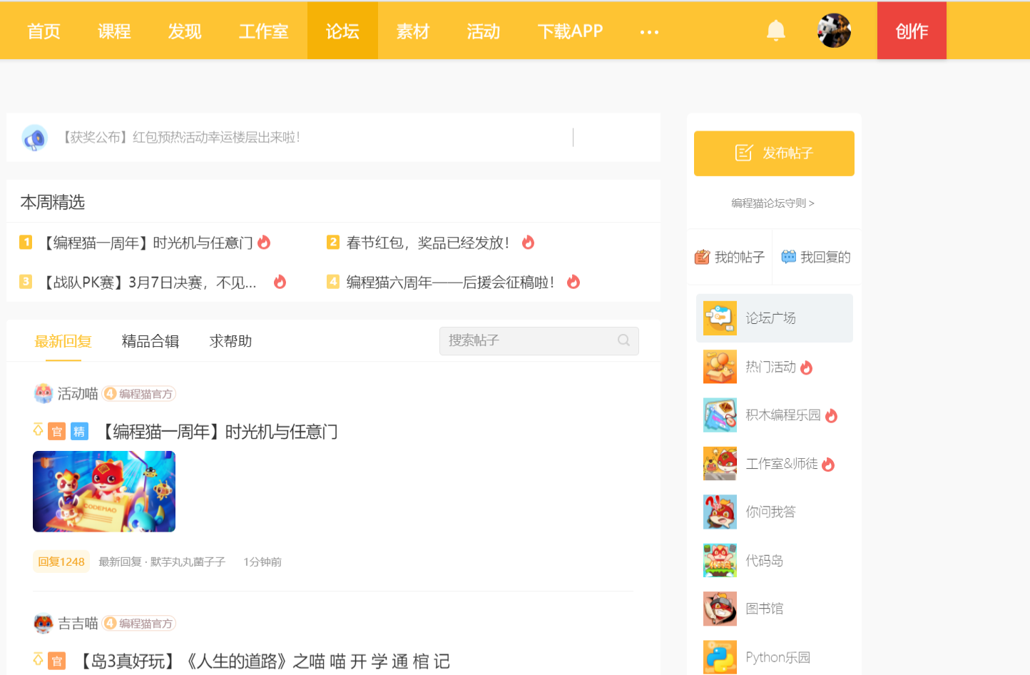The image size is (1030, 675).
Task: Click the 热门活动 section icon
Action: [x=720, y=367]
